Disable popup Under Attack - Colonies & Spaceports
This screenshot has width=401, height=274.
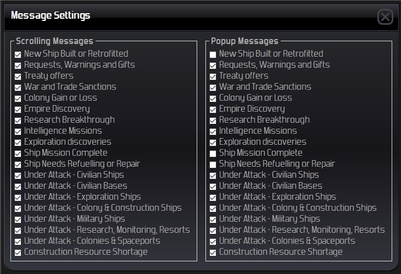pos(213,242)
